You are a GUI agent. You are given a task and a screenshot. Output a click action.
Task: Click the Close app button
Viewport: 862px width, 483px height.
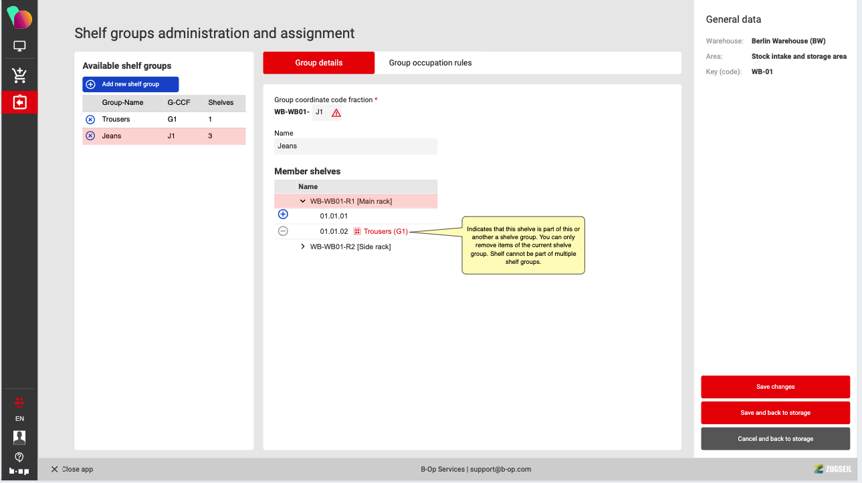72,469
